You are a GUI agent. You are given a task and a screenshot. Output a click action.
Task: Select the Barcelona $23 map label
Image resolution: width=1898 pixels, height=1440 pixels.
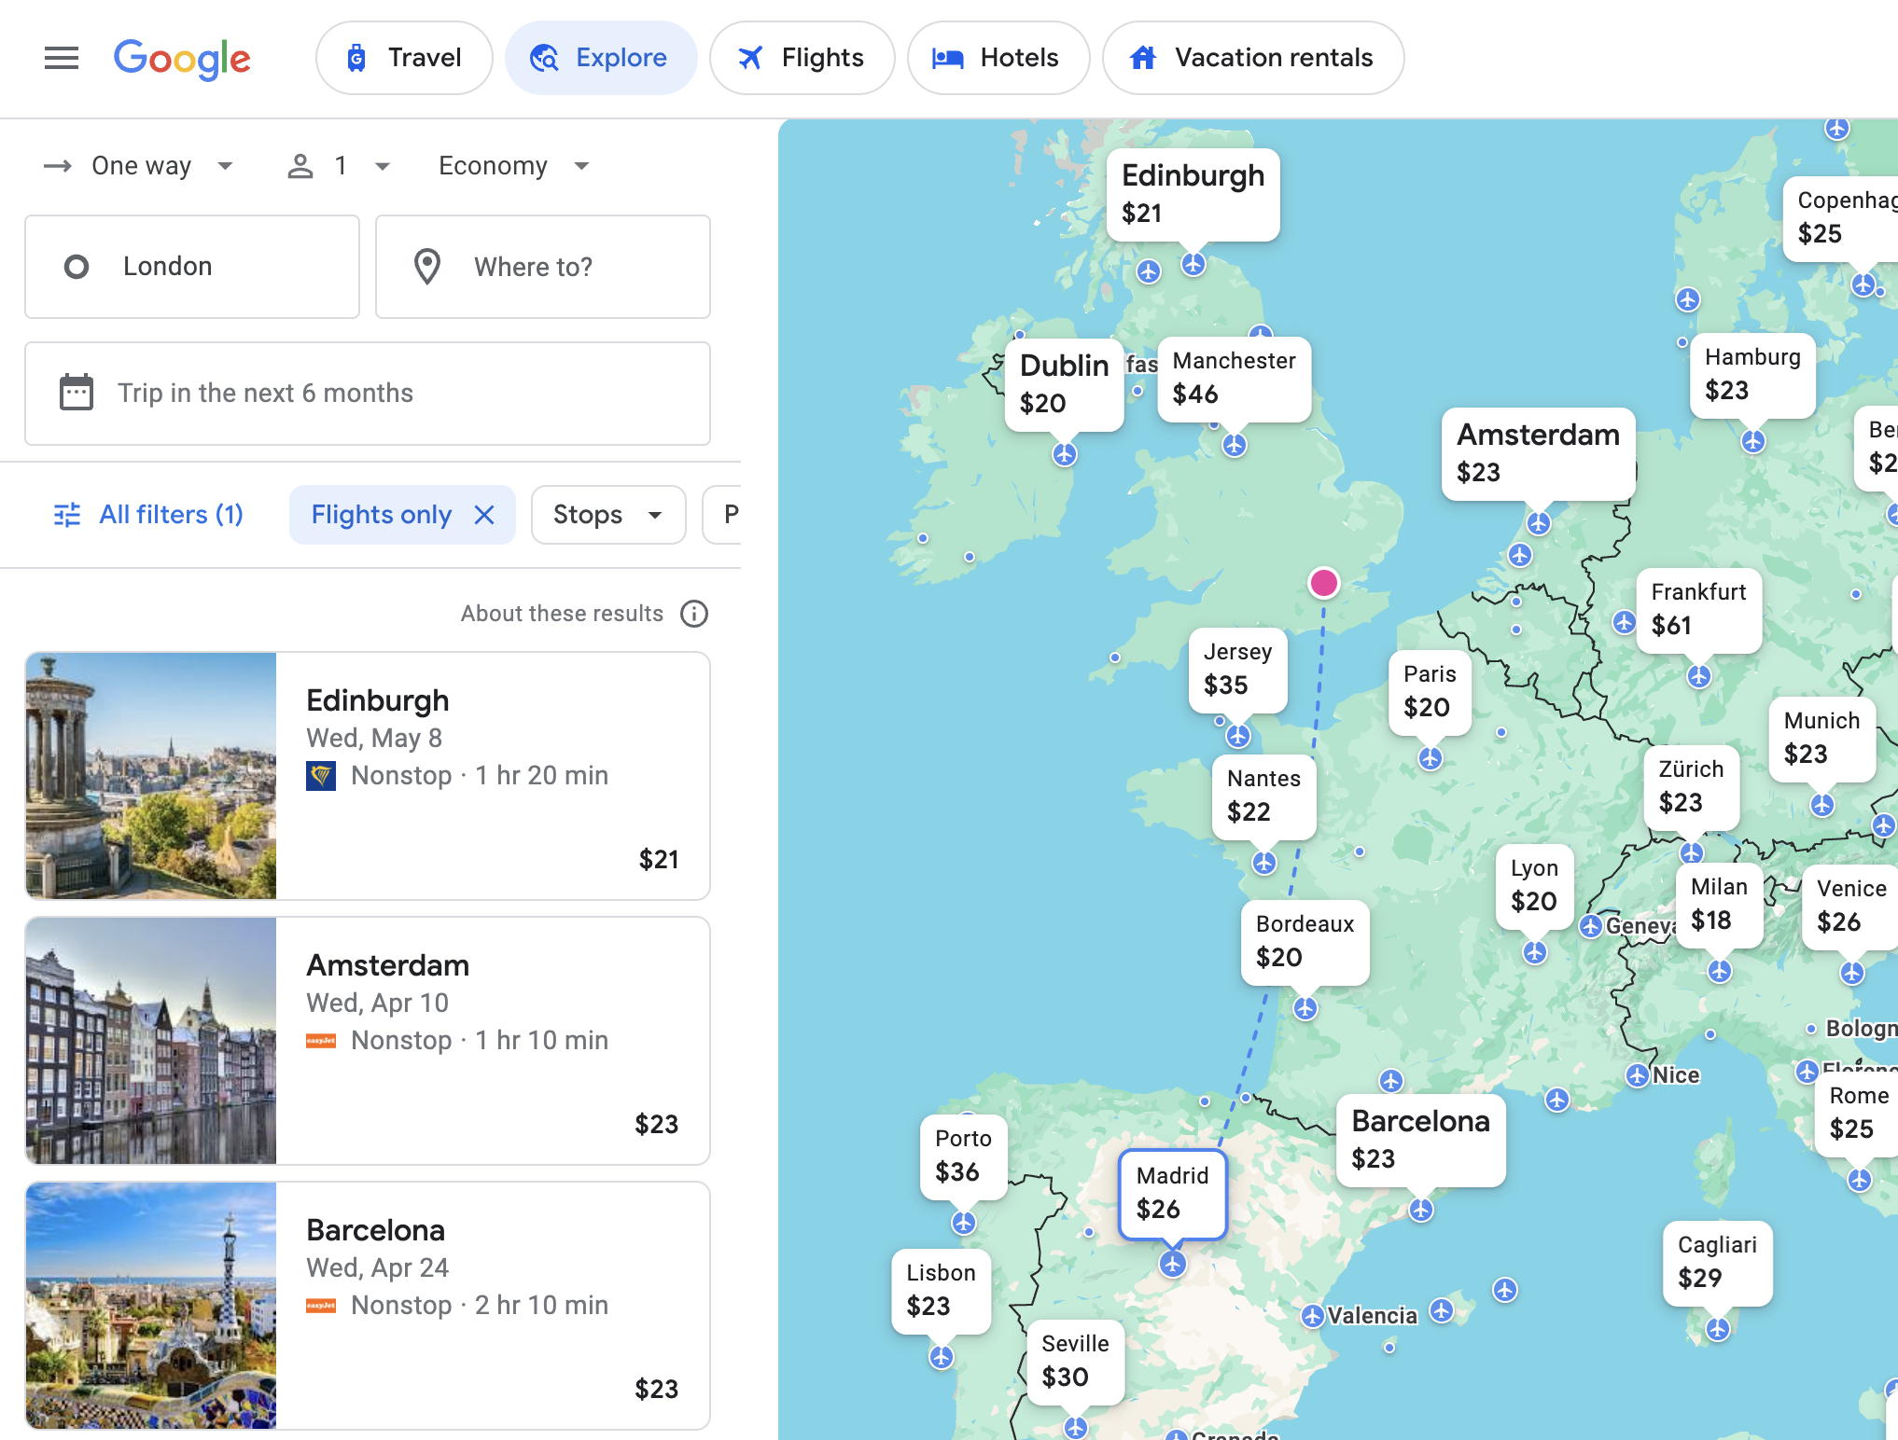pyautogui.click(x=1420, y=1140)
